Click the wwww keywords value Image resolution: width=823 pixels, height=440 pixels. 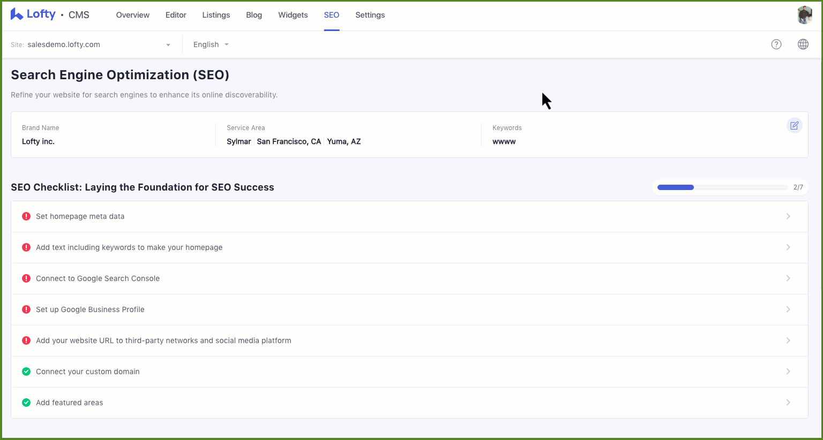click(x=504, y=141)
